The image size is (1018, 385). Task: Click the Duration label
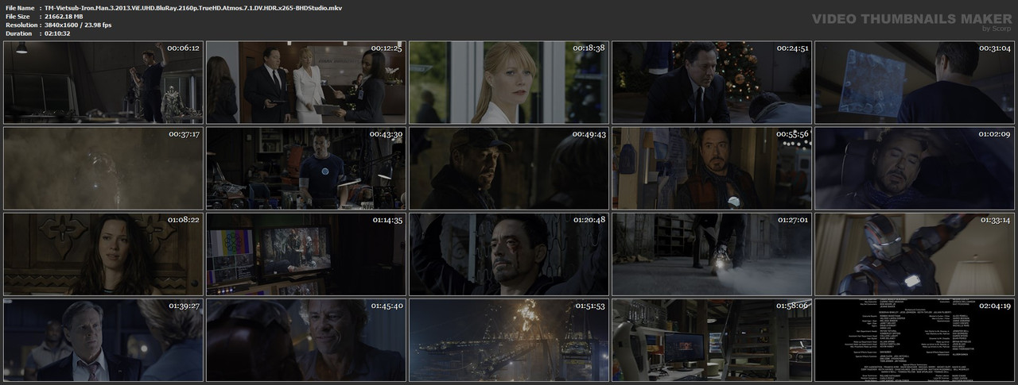point(18,33)
